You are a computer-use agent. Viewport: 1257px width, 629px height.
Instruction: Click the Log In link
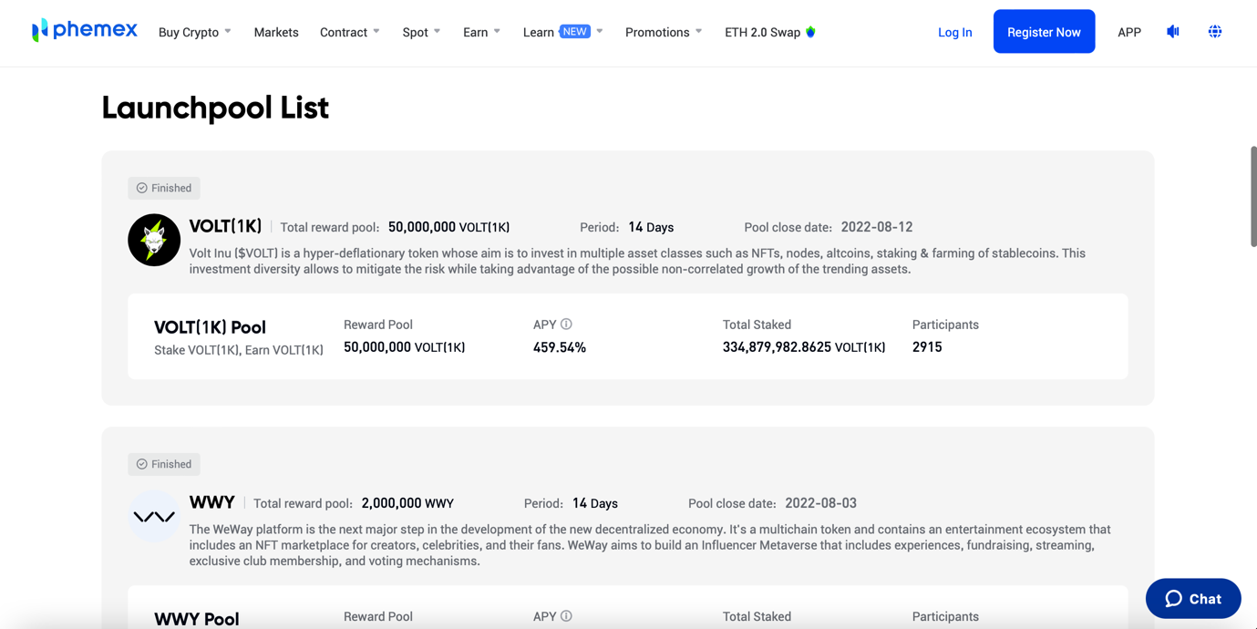[x=954, y=32]
